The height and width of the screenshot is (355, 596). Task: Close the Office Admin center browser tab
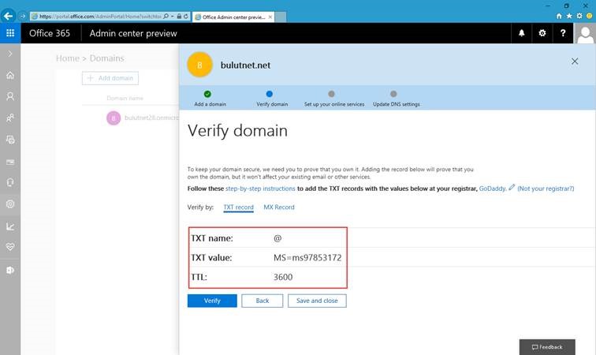pos(270,17)
